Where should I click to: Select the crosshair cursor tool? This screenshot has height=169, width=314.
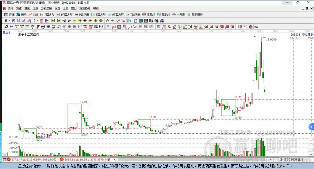coord(113,21)
